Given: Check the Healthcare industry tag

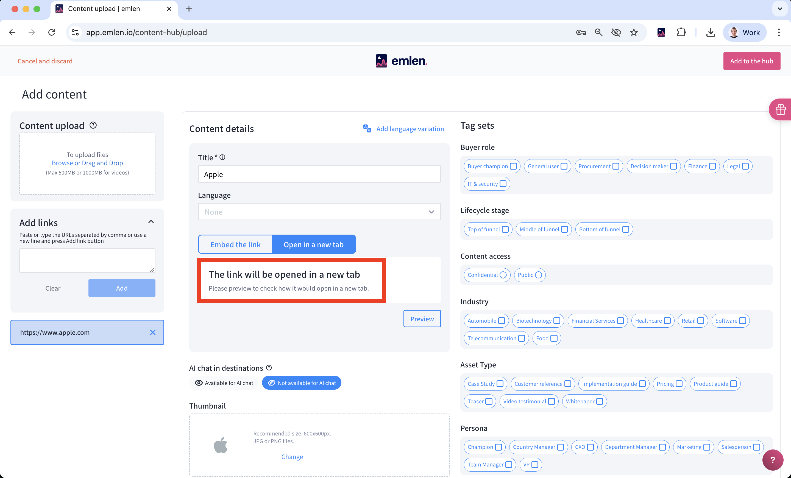Looking at the screenshot, I should tap(667, 320).
